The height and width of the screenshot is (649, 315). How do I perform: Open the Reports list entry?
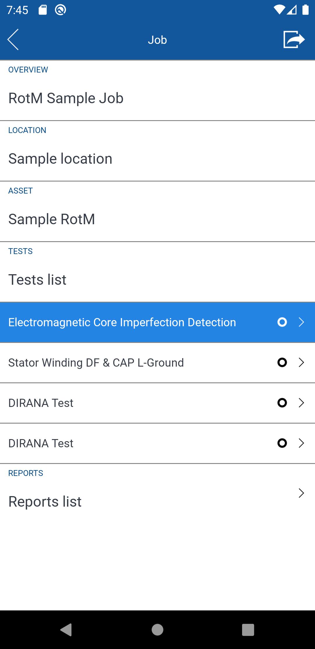coord(45,502)
